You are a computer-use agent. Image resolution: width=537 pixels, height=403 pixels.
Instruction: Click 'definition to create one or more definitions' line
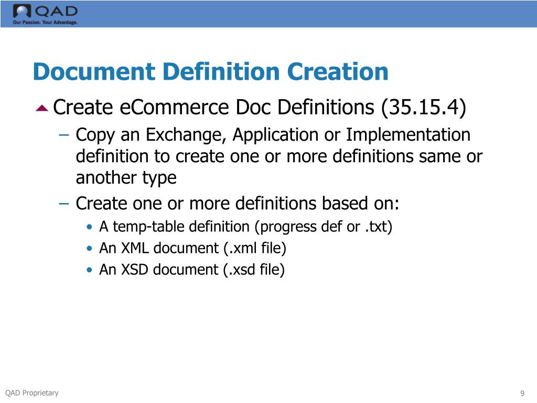[279, 156]
